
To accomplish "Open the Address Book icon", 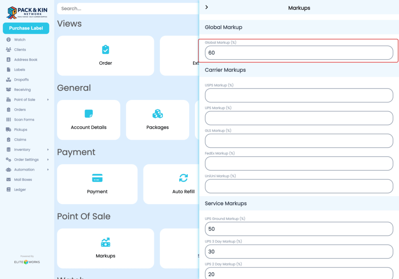I will (9, 59).
